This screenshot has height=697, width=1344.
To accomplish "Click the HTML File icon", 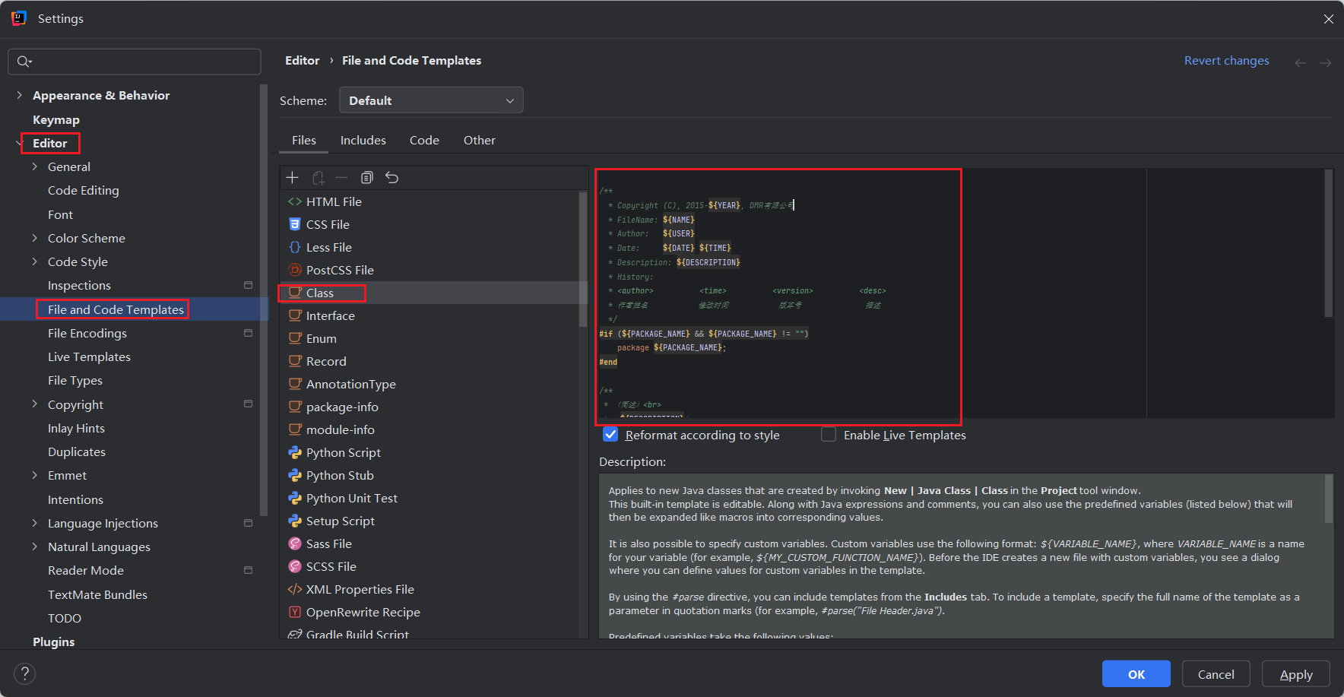I will click(x=295, y=201).
